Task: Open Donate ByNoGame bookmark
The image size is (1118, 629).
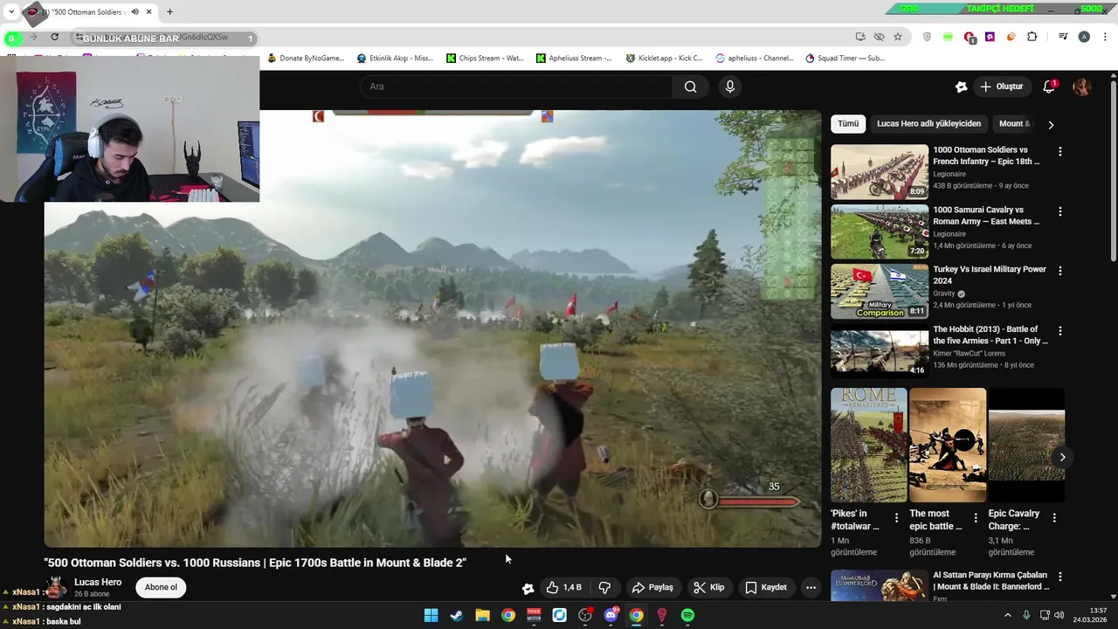Action: [x=306, y=59]
